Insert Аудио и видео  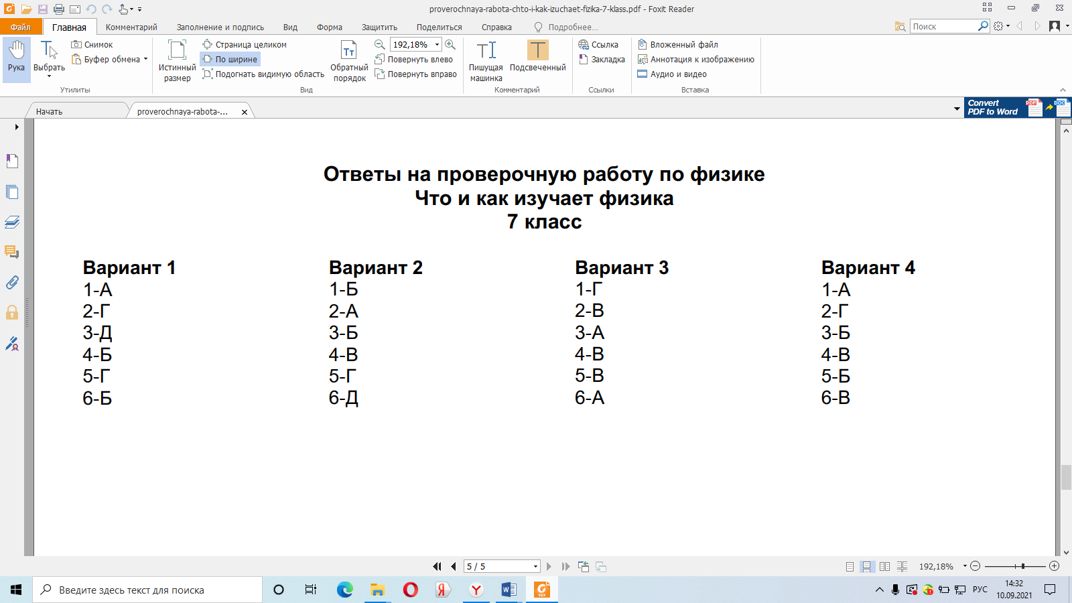coord(672,74)
